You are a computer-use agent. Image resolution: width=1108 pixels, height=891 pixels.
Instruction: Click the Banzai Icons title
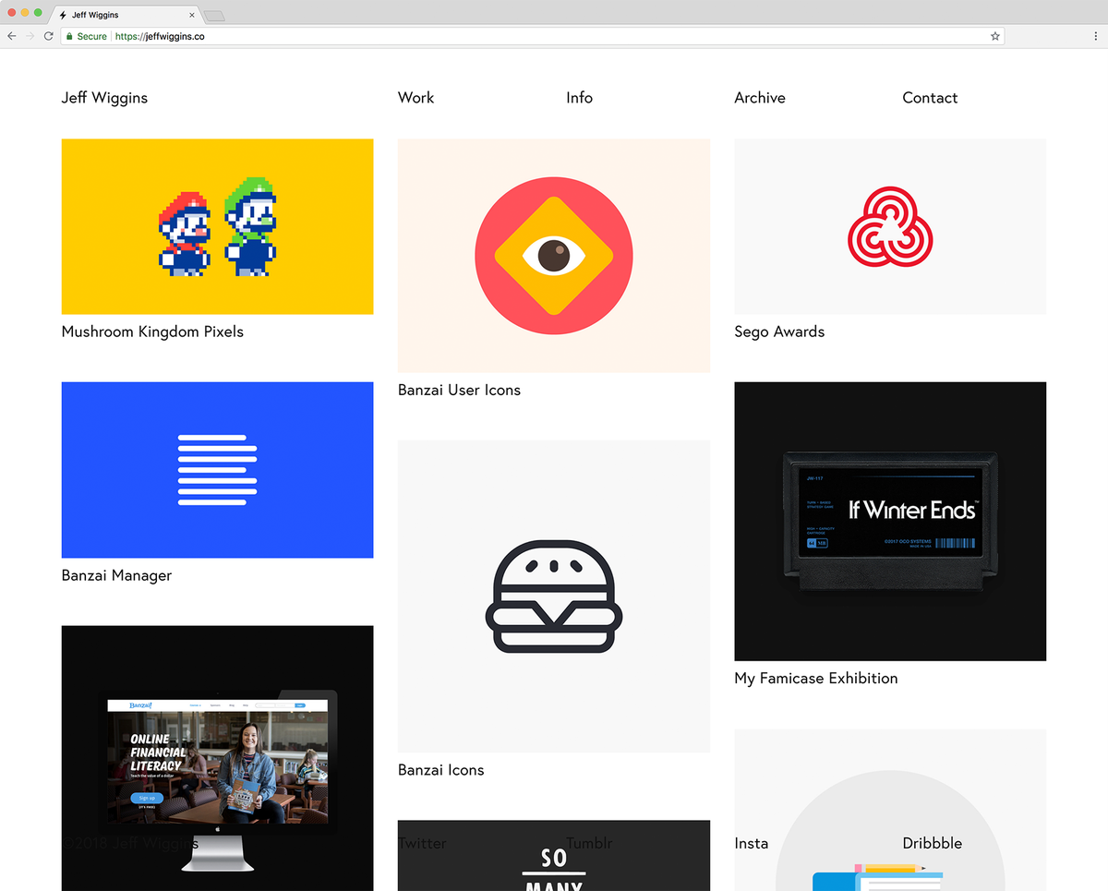[440, 770]
